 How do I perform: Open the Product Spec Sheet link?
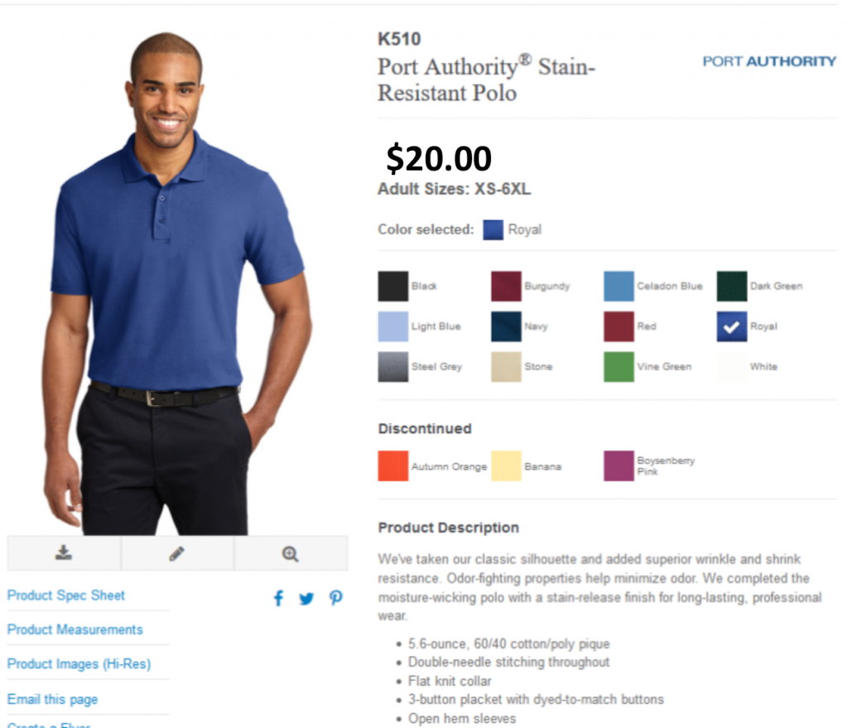(66, 595)
